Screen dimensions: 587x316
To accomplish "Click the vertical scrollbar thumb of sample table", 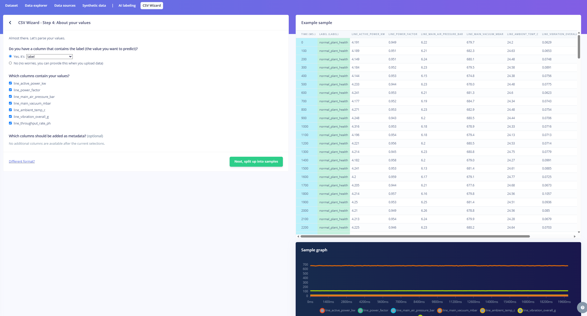I will [579, 47].
